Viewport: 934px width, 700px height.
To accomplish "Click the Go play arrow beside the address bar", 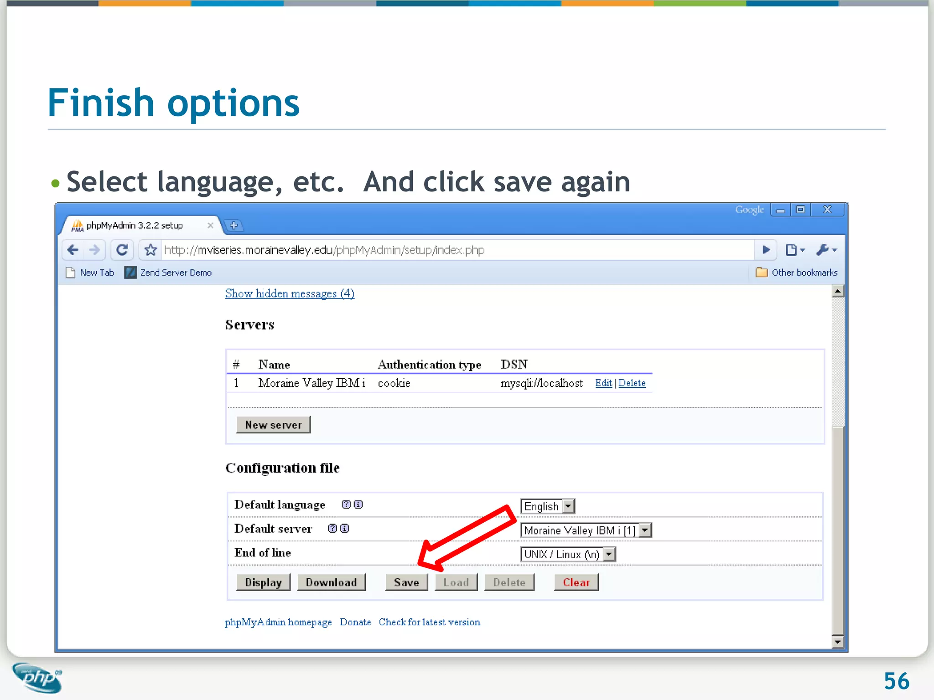I will click(766, 250).
